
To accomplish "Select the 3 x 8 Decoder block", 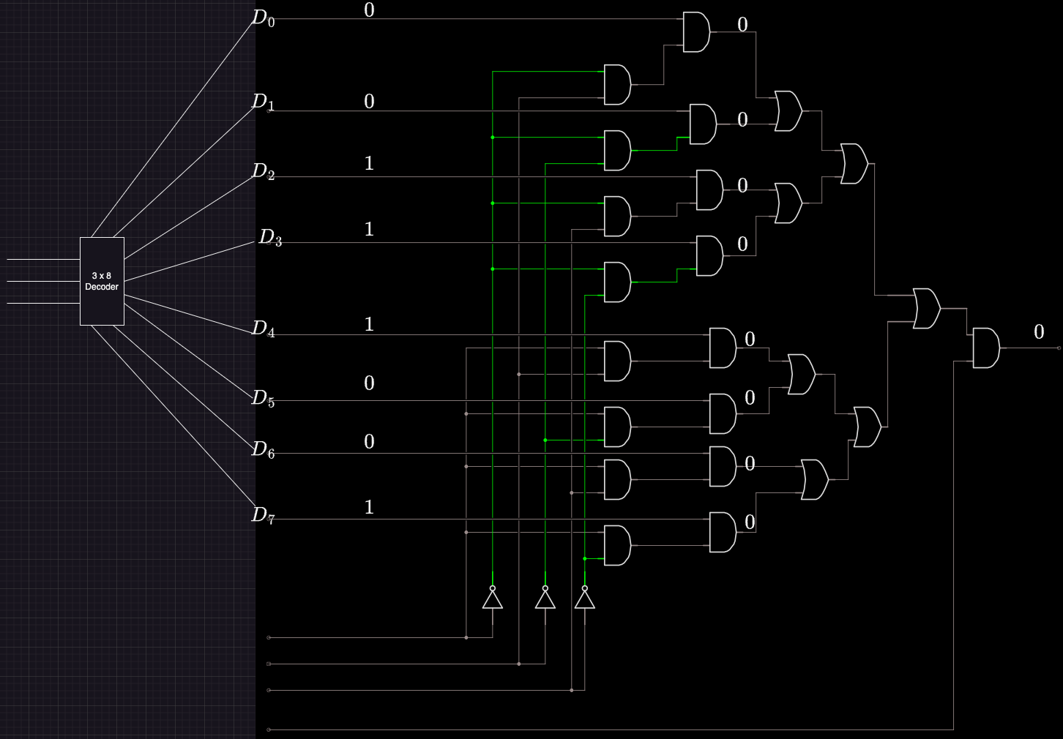I will click(x=102, y=281).
